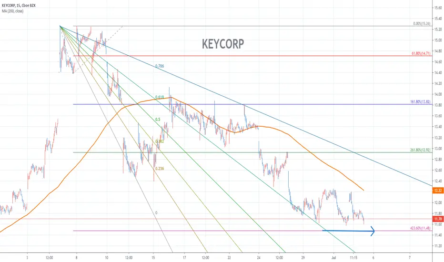Click 13.40 on the price axis
The height and width of the screenshot is (262, 444).
[x=438, y=127]
